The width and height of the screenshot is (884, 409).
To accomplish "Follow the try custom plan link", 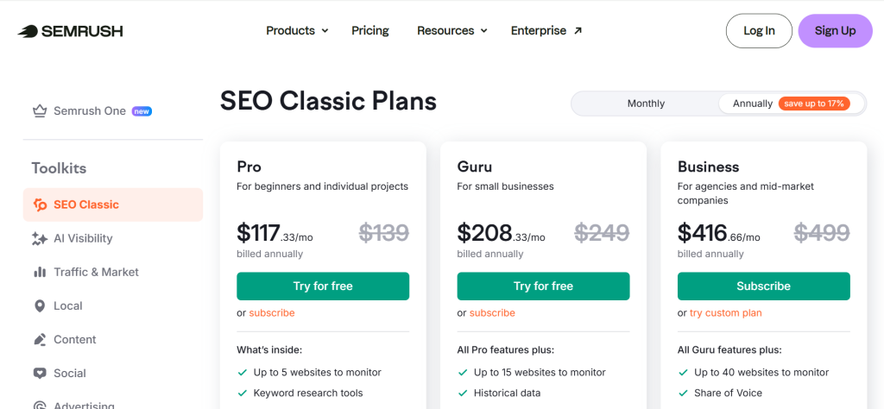I will pos(725,313).
